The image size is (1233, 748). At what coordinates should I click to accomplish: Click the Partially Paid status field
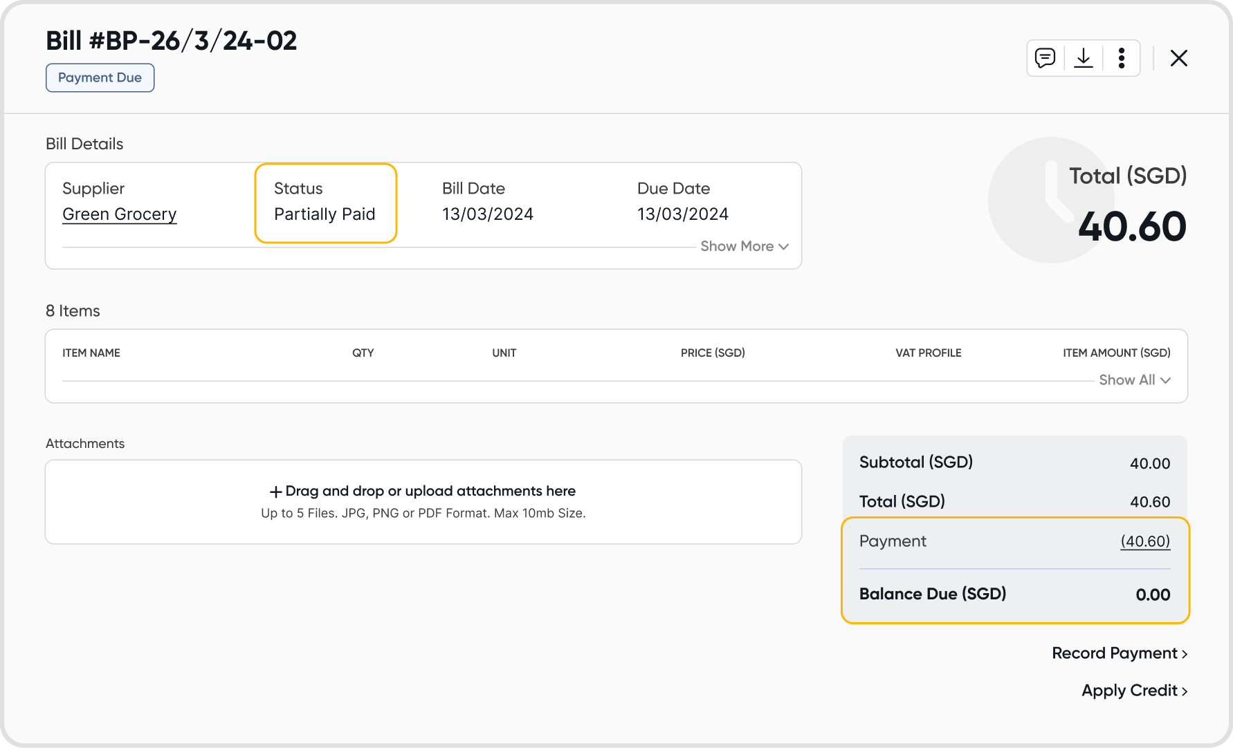click(x=325, y=214)
